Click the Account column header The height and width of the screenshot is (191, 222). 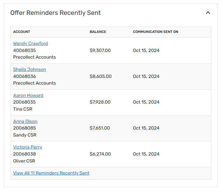[22, 32]
